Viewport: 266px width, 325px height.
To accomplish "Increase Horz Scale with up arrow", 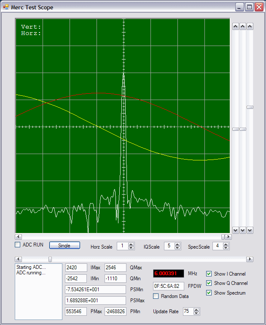I will click(131, 244).
